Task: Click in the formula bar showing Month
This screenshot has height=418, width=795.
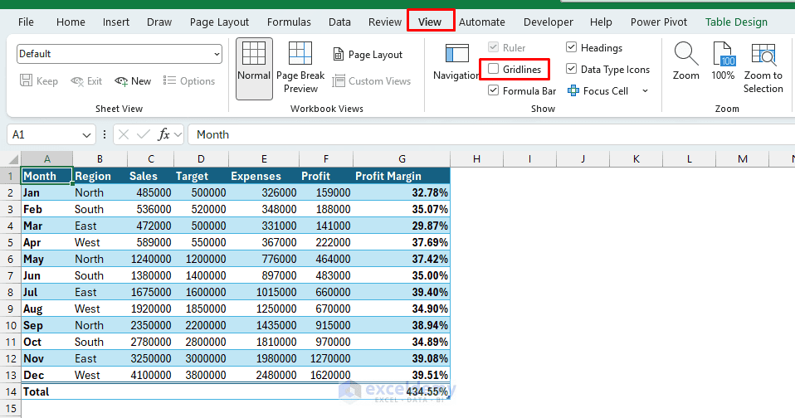Action: pos(490,134)
